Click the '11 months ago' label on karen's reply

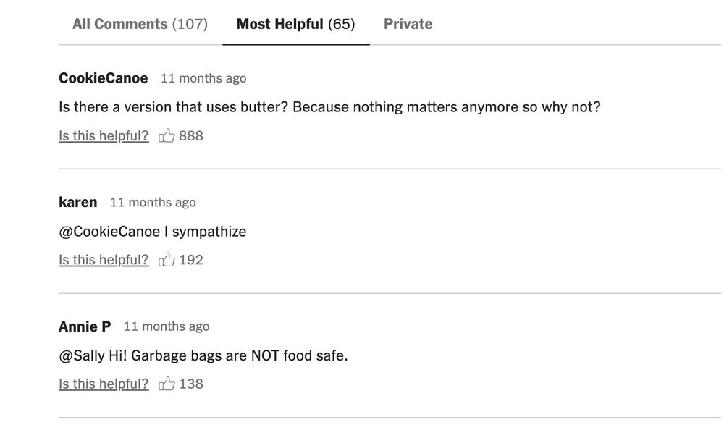[153, 202]
